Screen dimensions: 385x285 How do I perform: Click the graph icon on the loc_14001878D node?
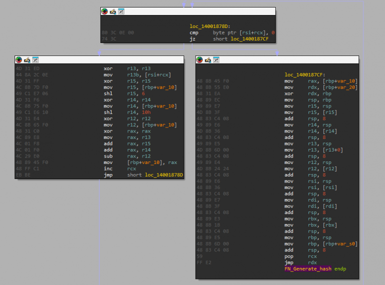(x=121, y=11)
